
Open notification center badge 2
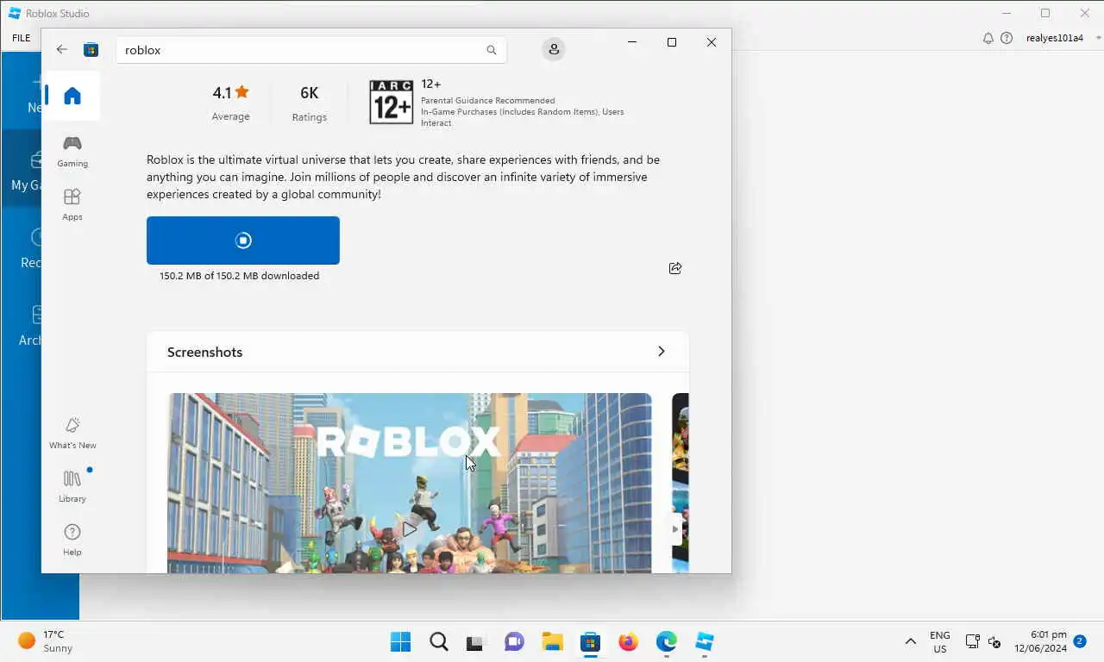1080,641
